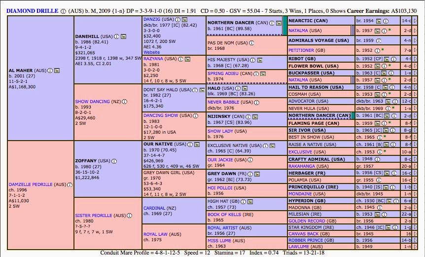Click purple marker in NATALMA row below BUCKPASSER

point(353,80)
